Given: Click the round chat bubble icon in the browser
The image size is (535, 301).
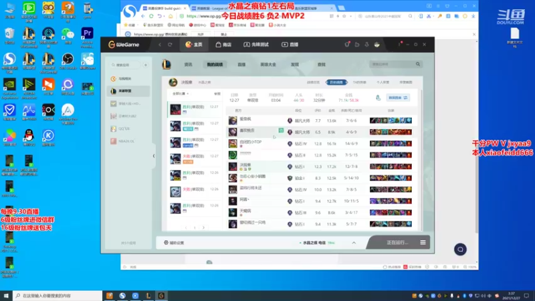Looking at the screenshot, I should point(460,249).
